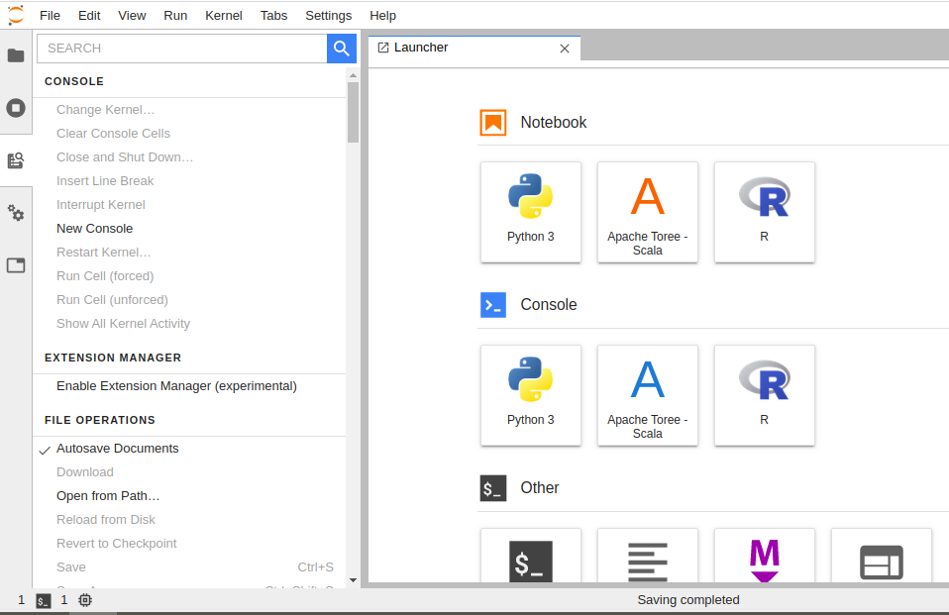Launch a Python 3 notebook
The image size is (949, 615).
(531, 212)
